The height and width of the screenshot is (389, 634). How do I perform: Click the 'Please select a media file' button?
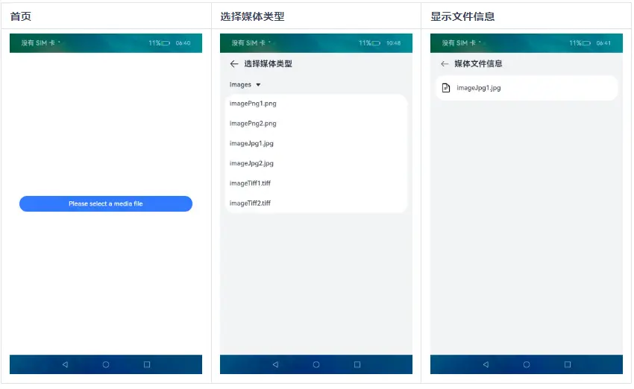[106, 203]
